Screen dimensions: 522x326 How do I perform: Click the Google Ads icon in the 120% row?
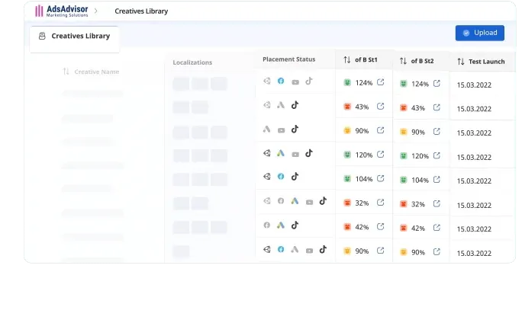coord(281,153)
